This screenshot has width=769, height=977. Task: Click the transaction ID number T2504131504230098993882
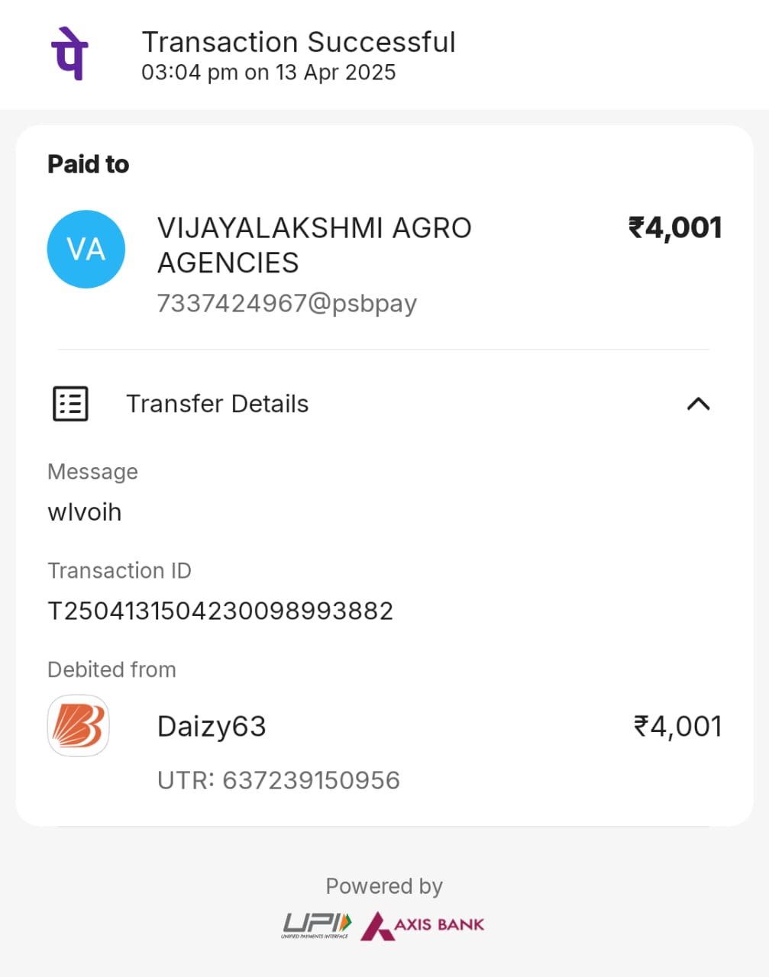click(220, 611)
